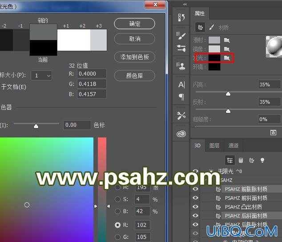
Task: Open the Clone Source stamp panel icon
Action: pyautogui.click(x=181, y=66)
